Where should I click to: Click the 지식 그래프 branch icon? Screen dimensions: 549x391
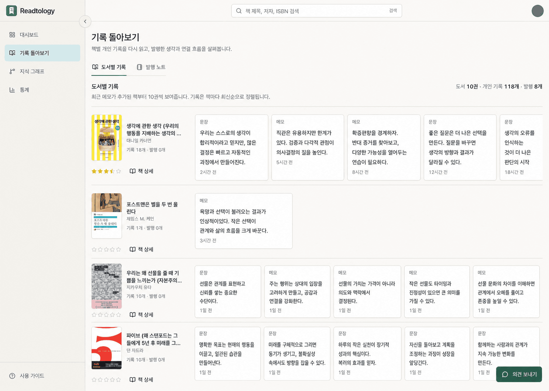[x=12, y=71]
